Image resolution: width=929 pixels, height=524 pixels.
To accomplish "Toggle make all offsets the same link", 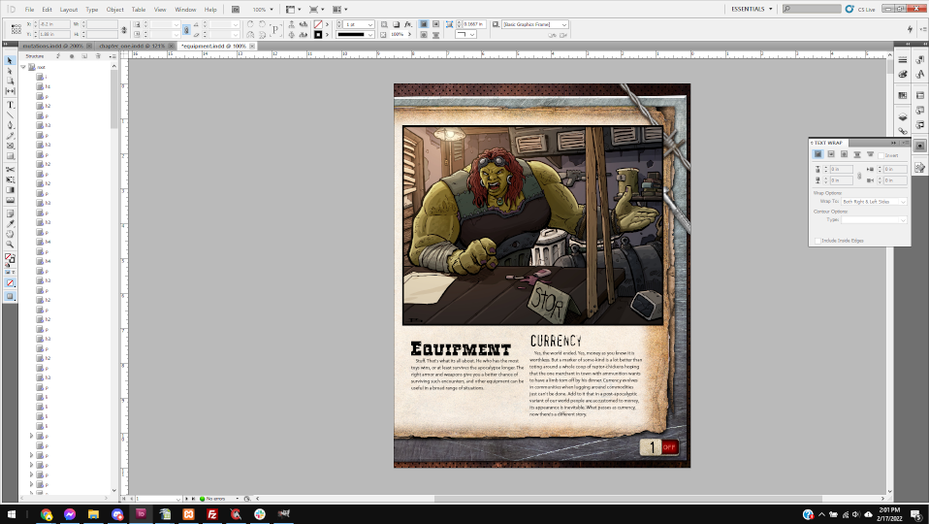I will click(857, 175).
